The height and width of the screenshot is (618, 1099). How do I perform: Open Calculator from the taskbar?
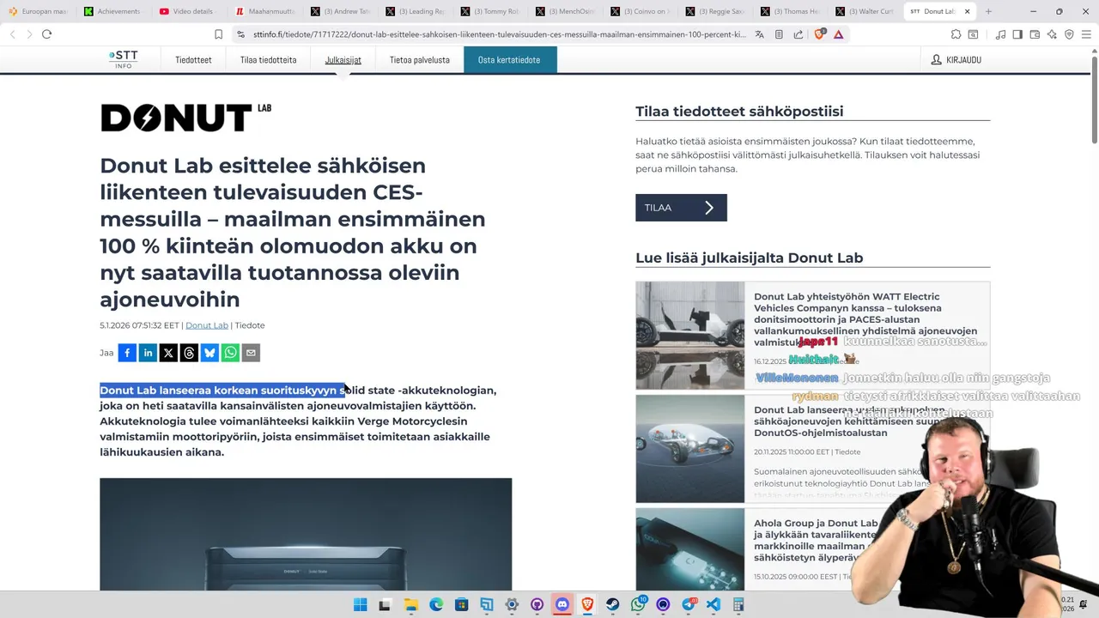pos(738,604)
